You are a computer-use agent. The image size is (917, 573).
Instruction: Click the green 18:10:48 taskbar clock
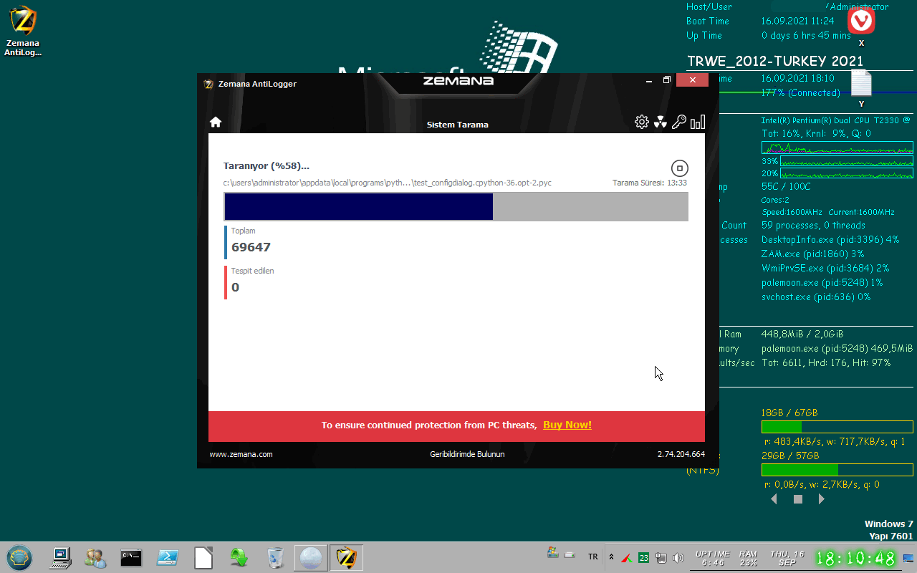(x=855, y=558)
